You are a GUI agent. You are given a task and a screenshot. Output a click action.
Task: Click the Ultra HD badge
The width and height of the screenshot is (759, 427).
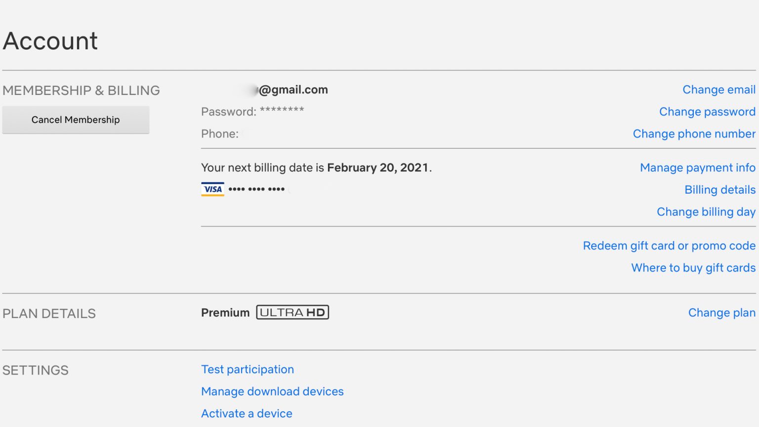293,312
